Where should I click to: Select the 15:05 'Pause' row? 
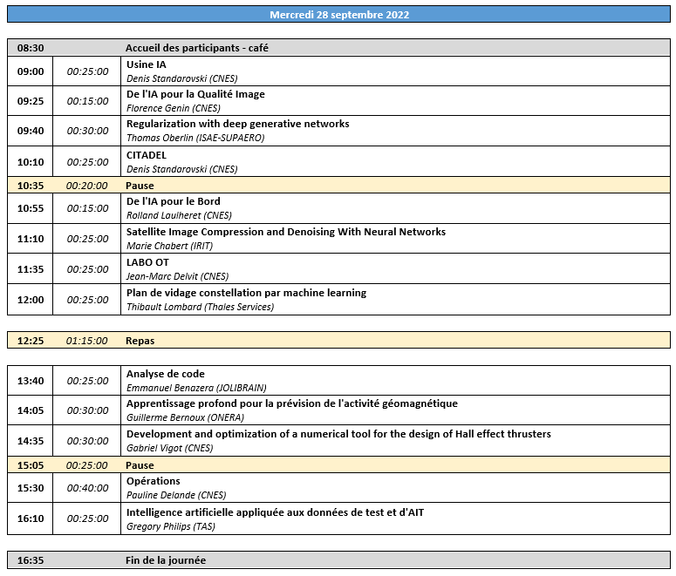click(140, 465)
